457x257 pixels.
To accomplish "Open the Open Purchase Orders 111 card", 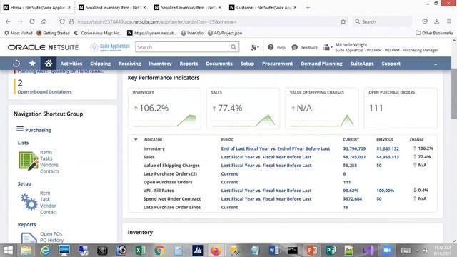I will coord(401,108).
